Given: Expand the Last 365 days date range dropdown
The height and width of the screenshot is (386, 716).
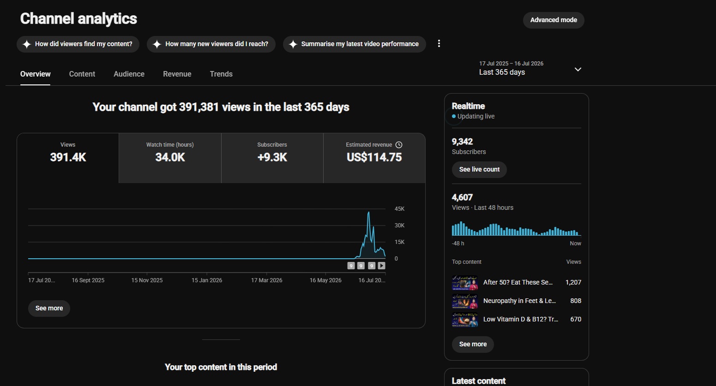Looking at the screenshot, I should 530,68.
